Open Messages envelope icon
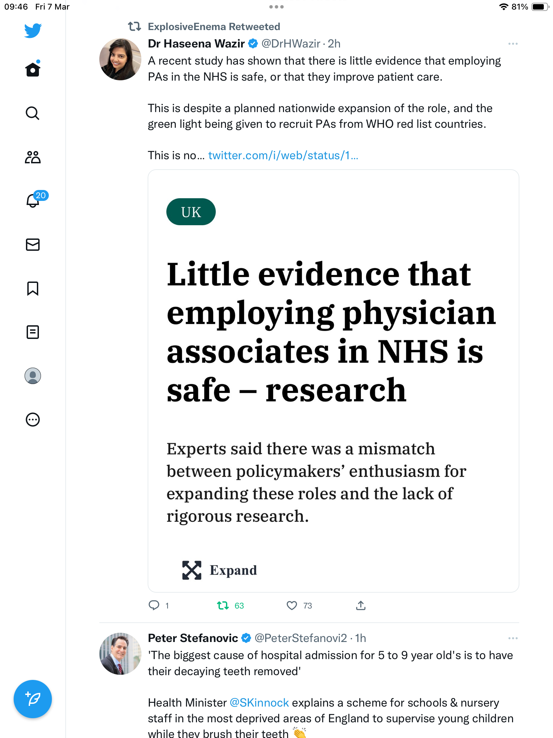The image size is (553, 738). click(33, 245)
